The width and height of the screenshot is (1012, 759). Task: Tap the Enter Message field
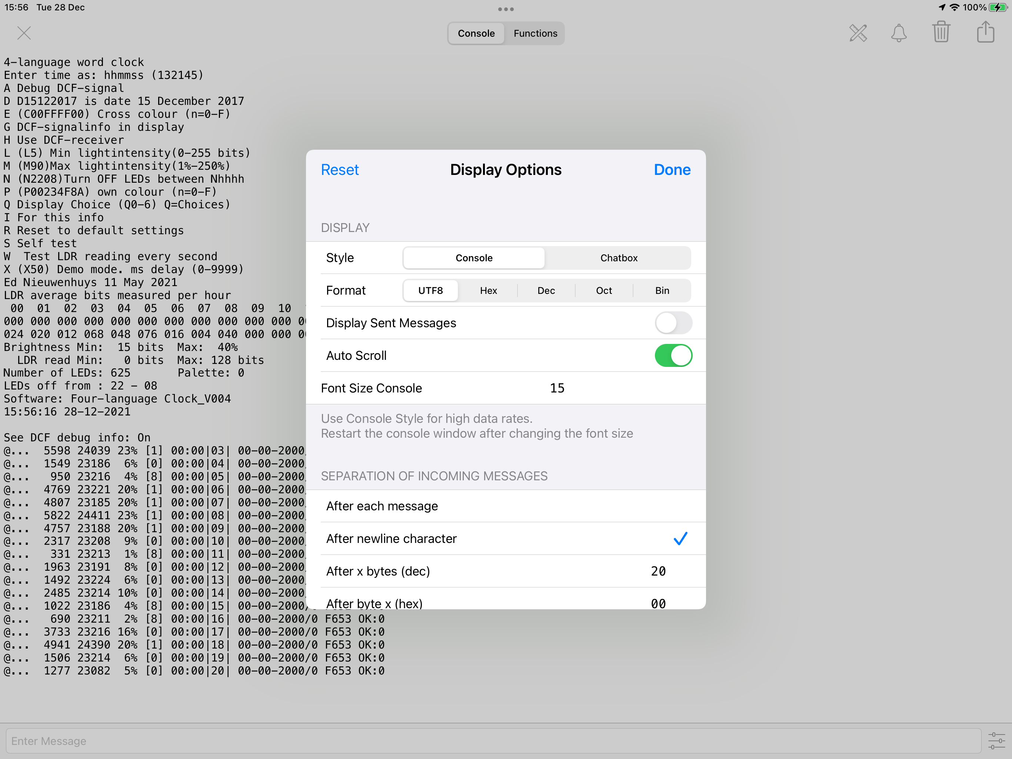tap(493, 741)
